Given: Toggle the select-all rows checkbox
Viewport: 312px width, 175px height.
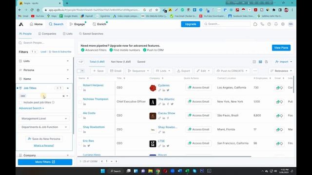Looking at the screenshot, I should click(79, 71).
